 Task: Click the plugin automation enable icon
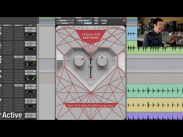coord(96,21)
